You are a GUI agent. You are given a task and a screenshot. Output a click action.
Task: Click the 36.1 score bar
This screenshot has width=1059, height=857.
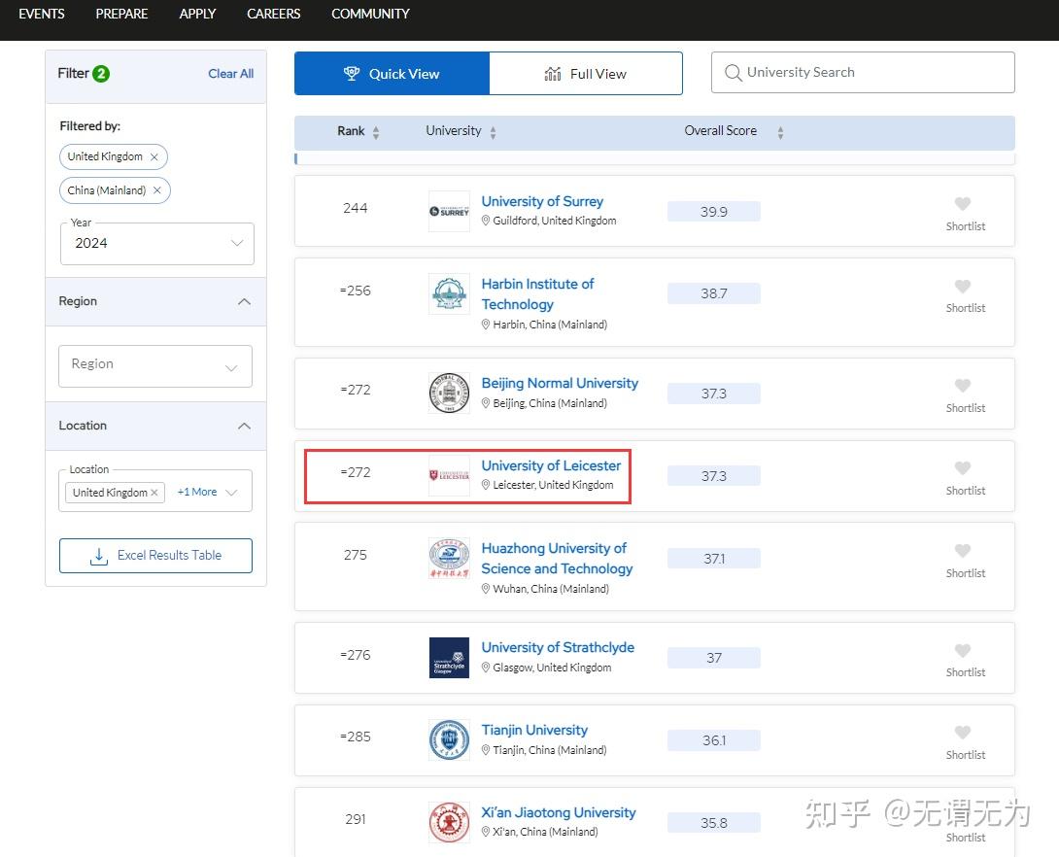714,740
